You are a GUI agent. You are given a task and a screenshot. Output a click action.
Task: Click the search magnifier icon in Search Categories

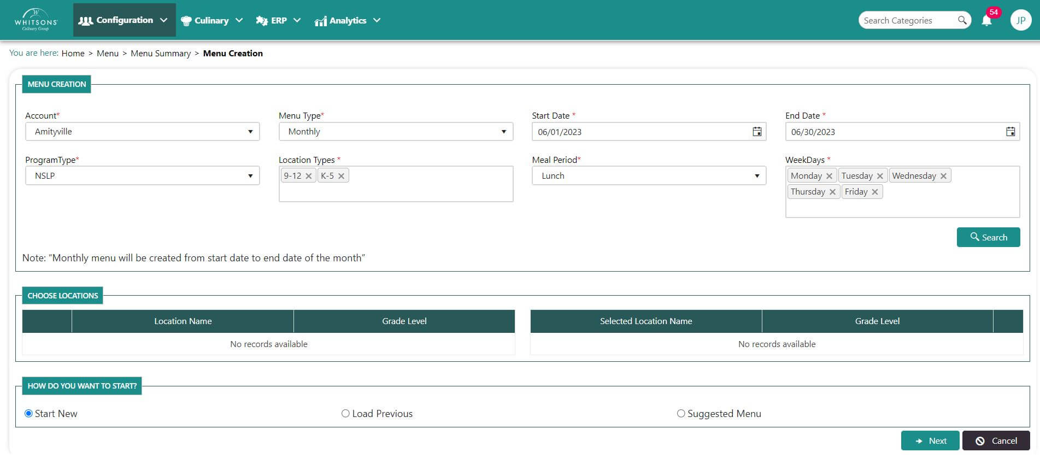pyautogui.click(x=962, y=20)
